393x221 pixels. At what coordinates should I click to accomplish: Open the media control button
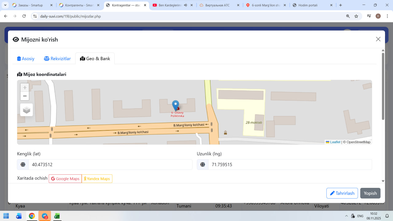click(369, 16)
